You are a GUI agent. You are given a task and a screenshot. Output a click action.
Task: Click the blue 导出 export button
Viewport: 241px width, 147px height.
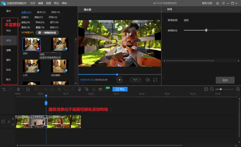[x=120, y=89]
